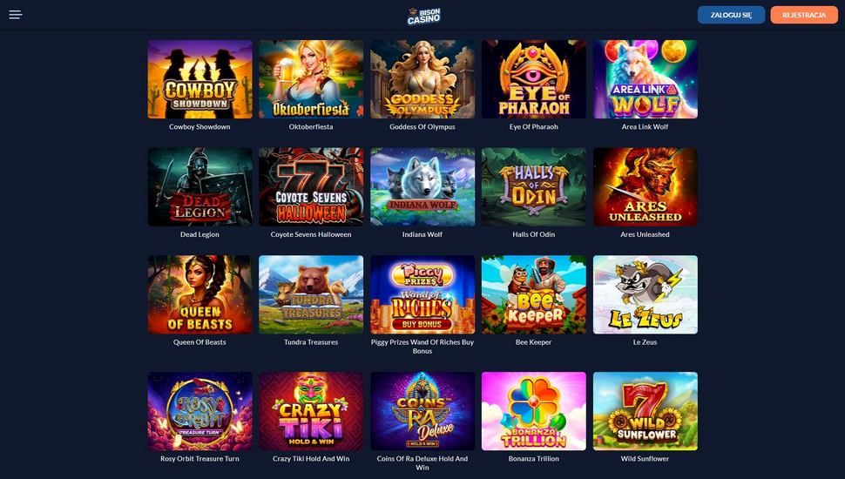Open the Tundra Treasures thumbnail
This screenshot has width=845, height=479.
coord(311,294)
